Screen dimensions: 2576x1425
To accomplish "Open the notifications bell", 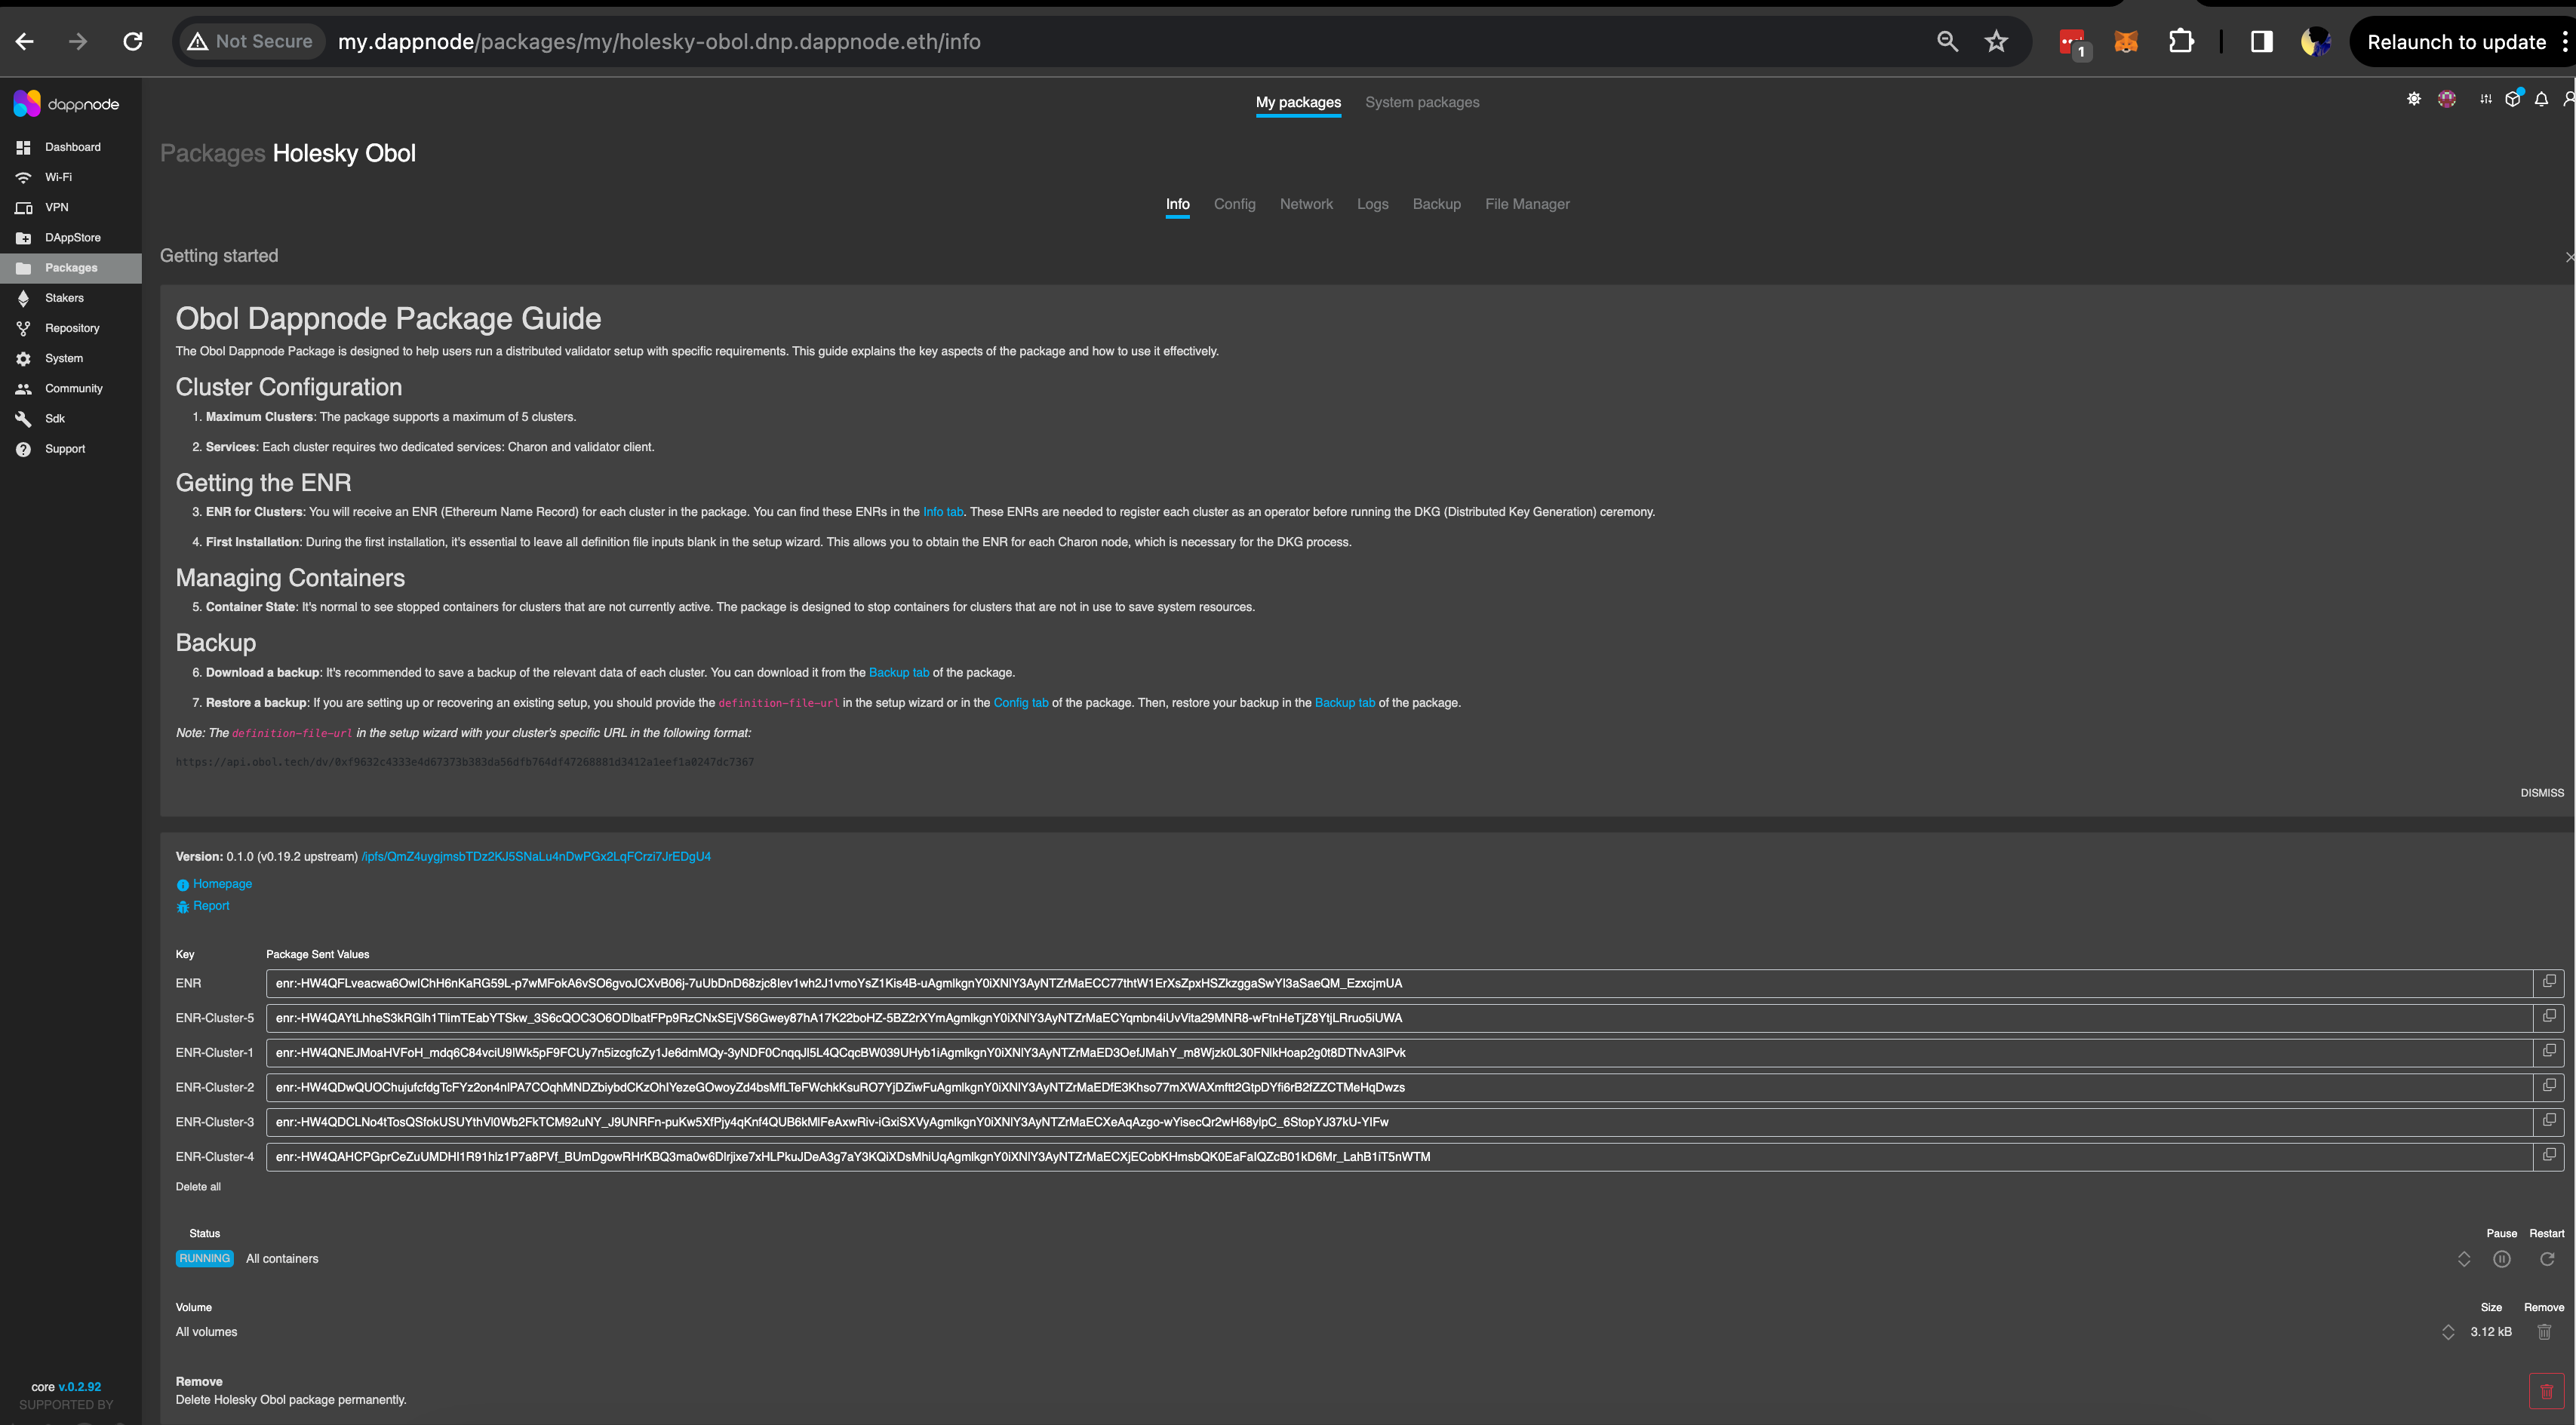I will click(2541, 99).
